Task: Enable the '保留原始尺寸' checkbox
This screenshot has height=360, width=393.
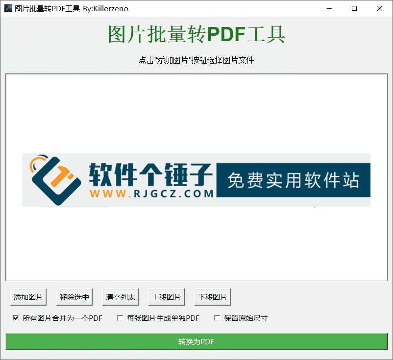Action: point(217,318)
